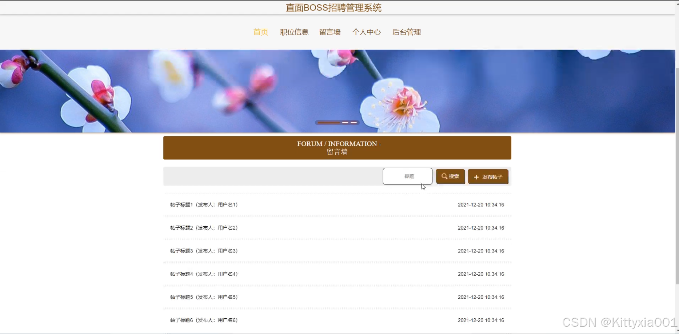Open the post 帖子标题4
This screenshot has width=679, height=334.
point(203,274)
